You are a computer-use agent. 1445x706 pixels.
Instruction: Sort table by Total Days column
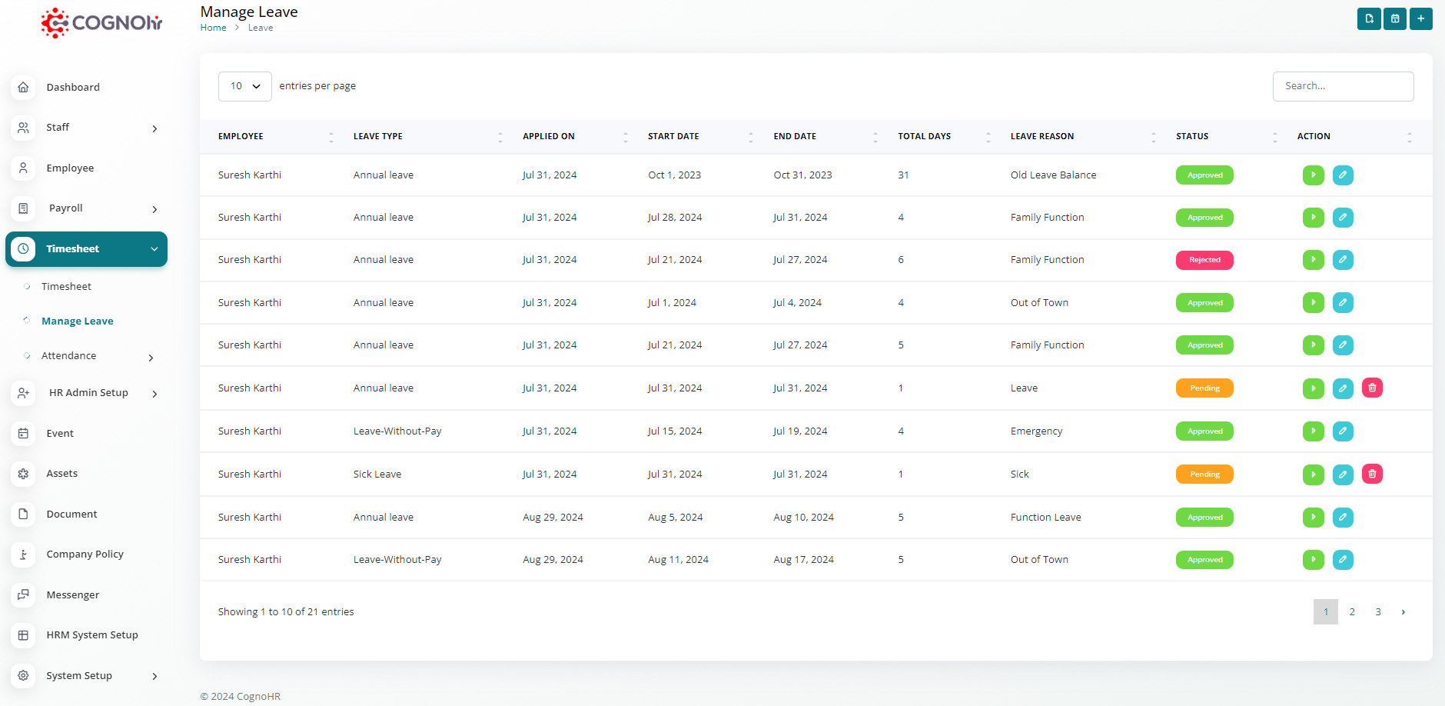(924, 136)
